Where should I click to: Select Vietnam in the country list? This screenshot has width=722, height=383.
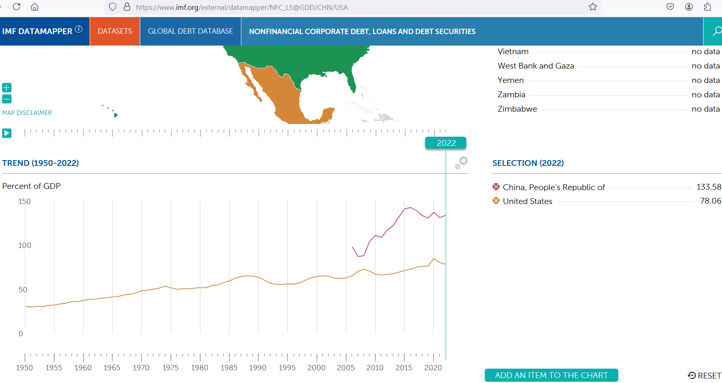pyautogui.click(x=609, y=51)
